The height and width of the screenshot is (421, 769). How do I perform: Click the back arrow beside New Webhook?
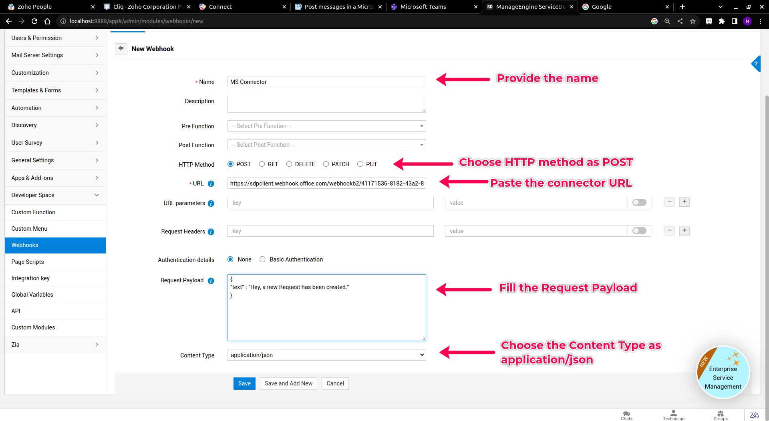click(121, 48)
